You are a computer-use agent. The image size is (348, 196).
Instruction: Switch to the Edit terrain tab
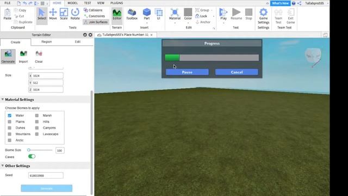77,42
